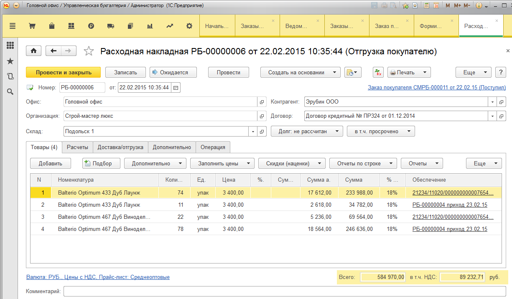
Task: Click into the Комментарий input field
Action: (284, 291)
